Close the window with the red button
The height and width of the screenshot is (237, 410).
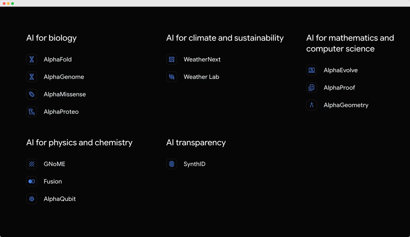point(4,3)
